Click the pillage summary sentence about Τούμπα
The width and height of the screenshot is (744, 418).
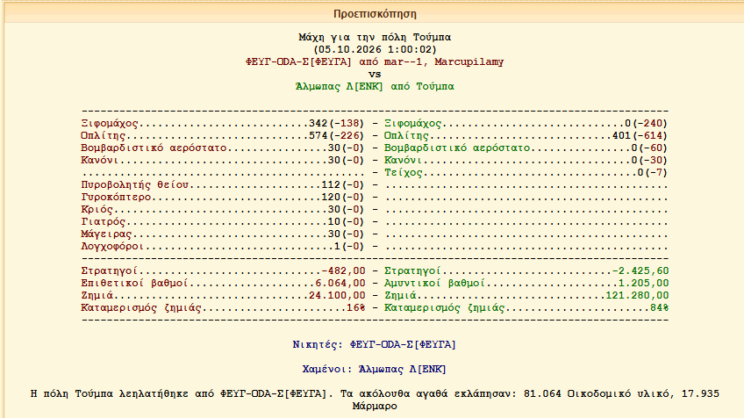click(x=375, y=400)
